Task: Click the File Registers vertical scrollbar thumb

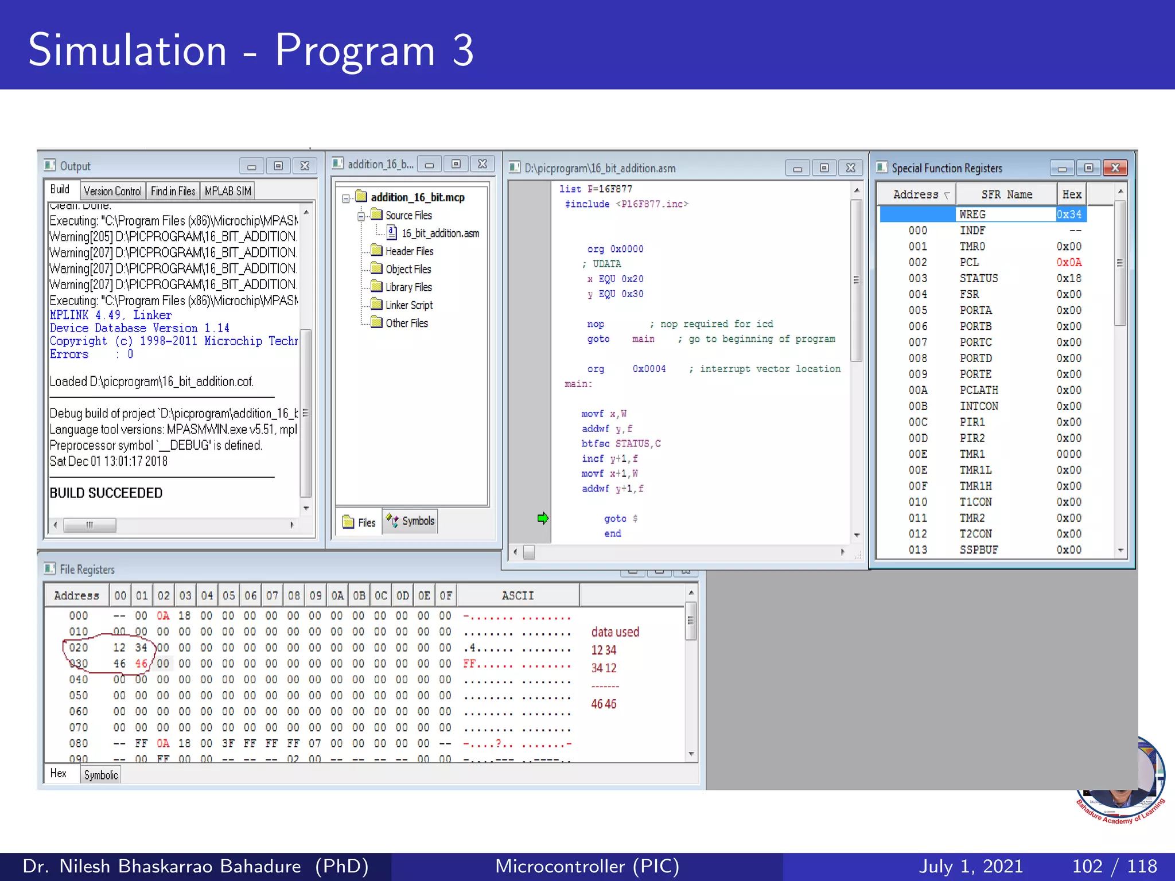Action: 691,621
